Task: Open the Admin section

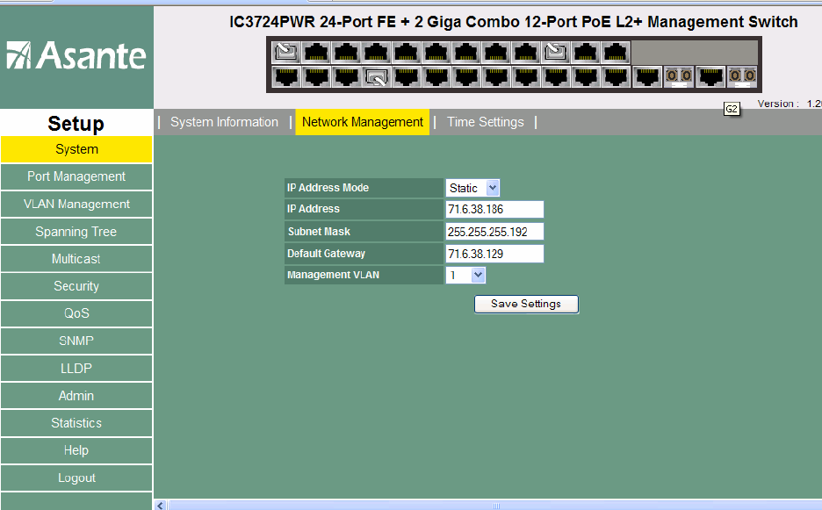Action: [76, 396]
